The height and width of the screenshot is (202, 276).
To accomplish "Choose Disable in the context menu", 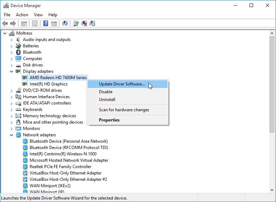I will click(128, 92).
